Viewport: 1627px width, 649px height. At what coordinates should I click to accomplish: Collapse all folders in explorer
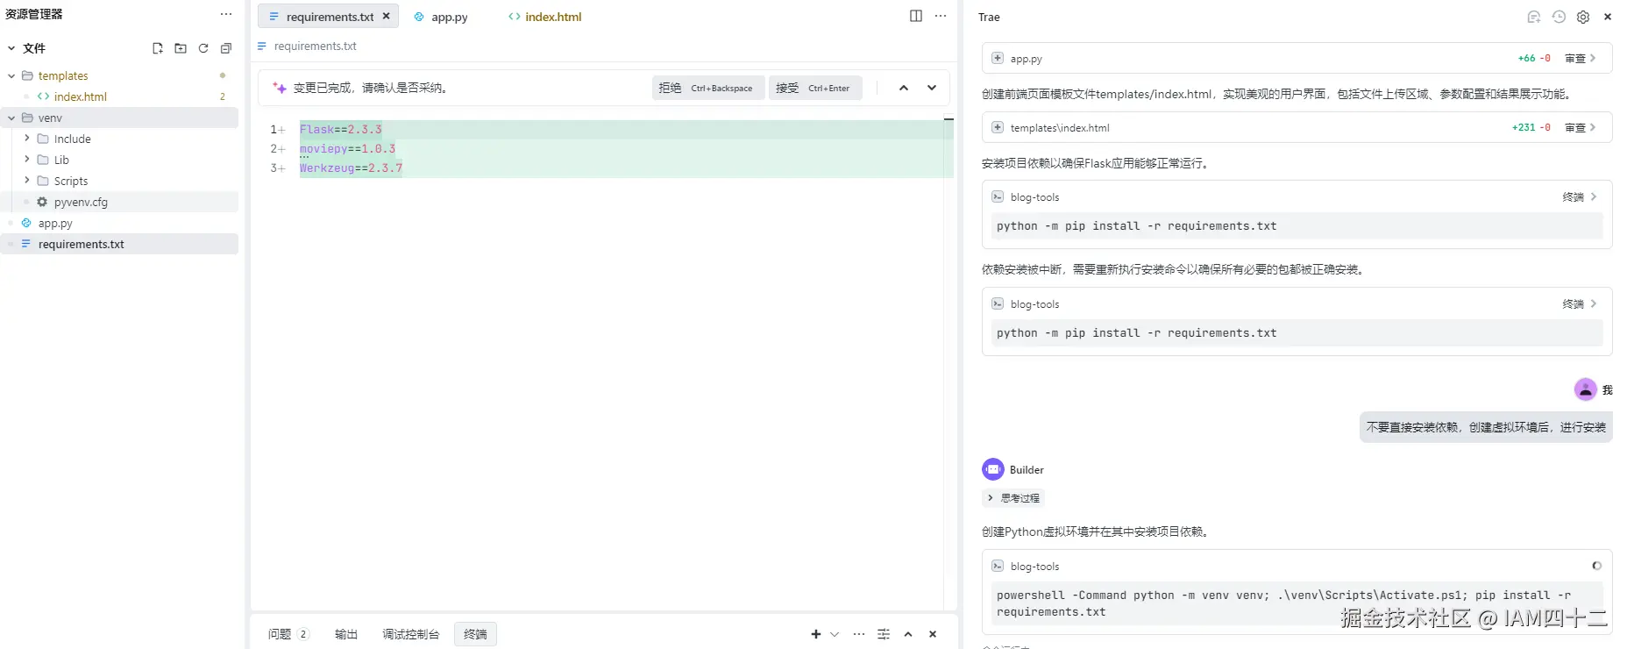click(x=226, y=48)
